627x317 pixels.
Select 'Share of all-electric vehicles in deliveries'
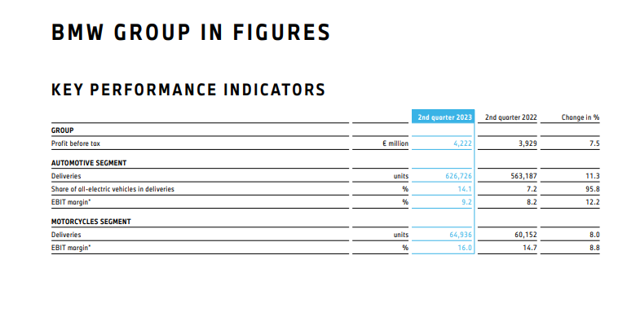113,189
